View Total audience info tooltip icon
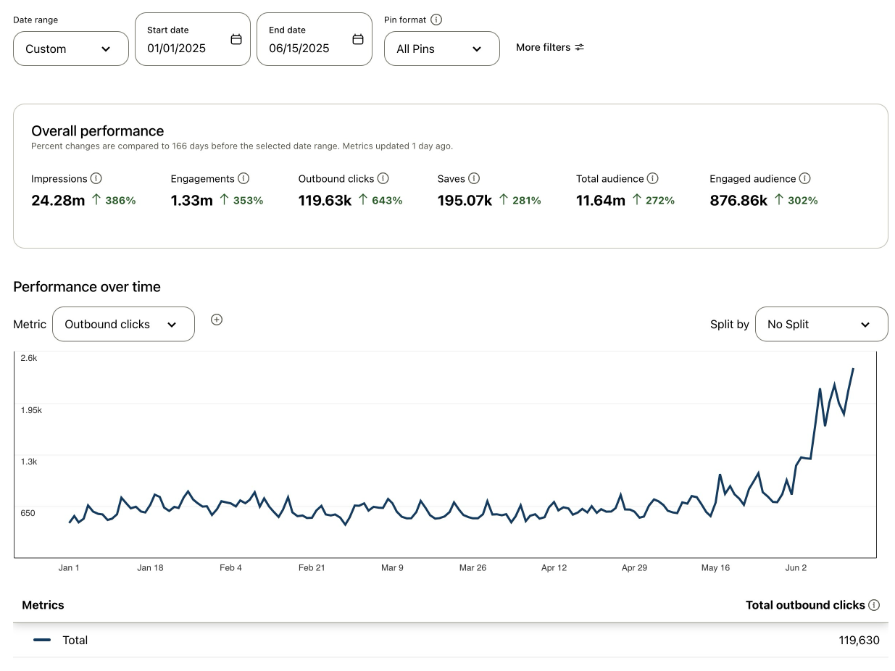 pos(652,178)
